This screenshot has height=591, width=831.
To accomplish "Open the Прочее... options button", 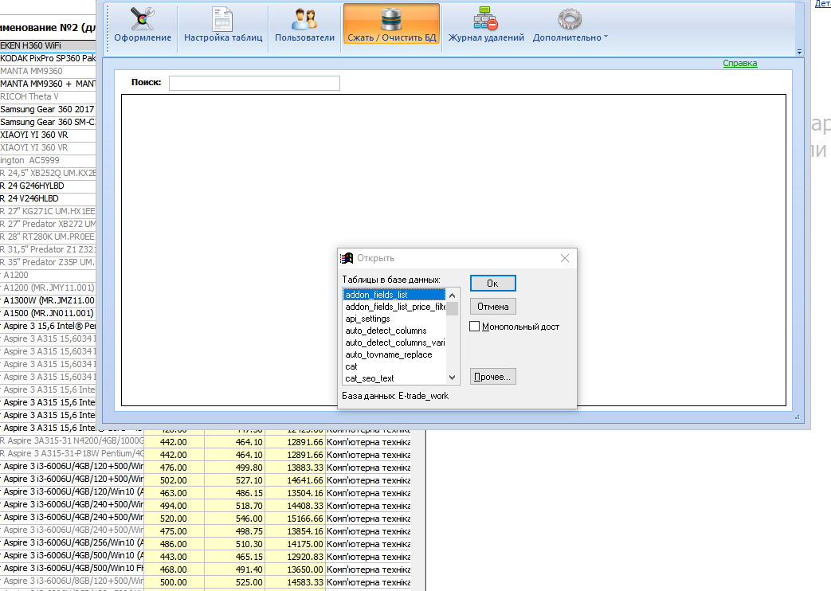I will coord(493,377).
